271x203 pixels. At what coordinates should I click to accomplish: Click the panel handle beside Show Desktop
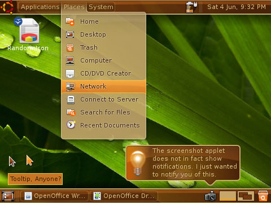coord(17,196)
